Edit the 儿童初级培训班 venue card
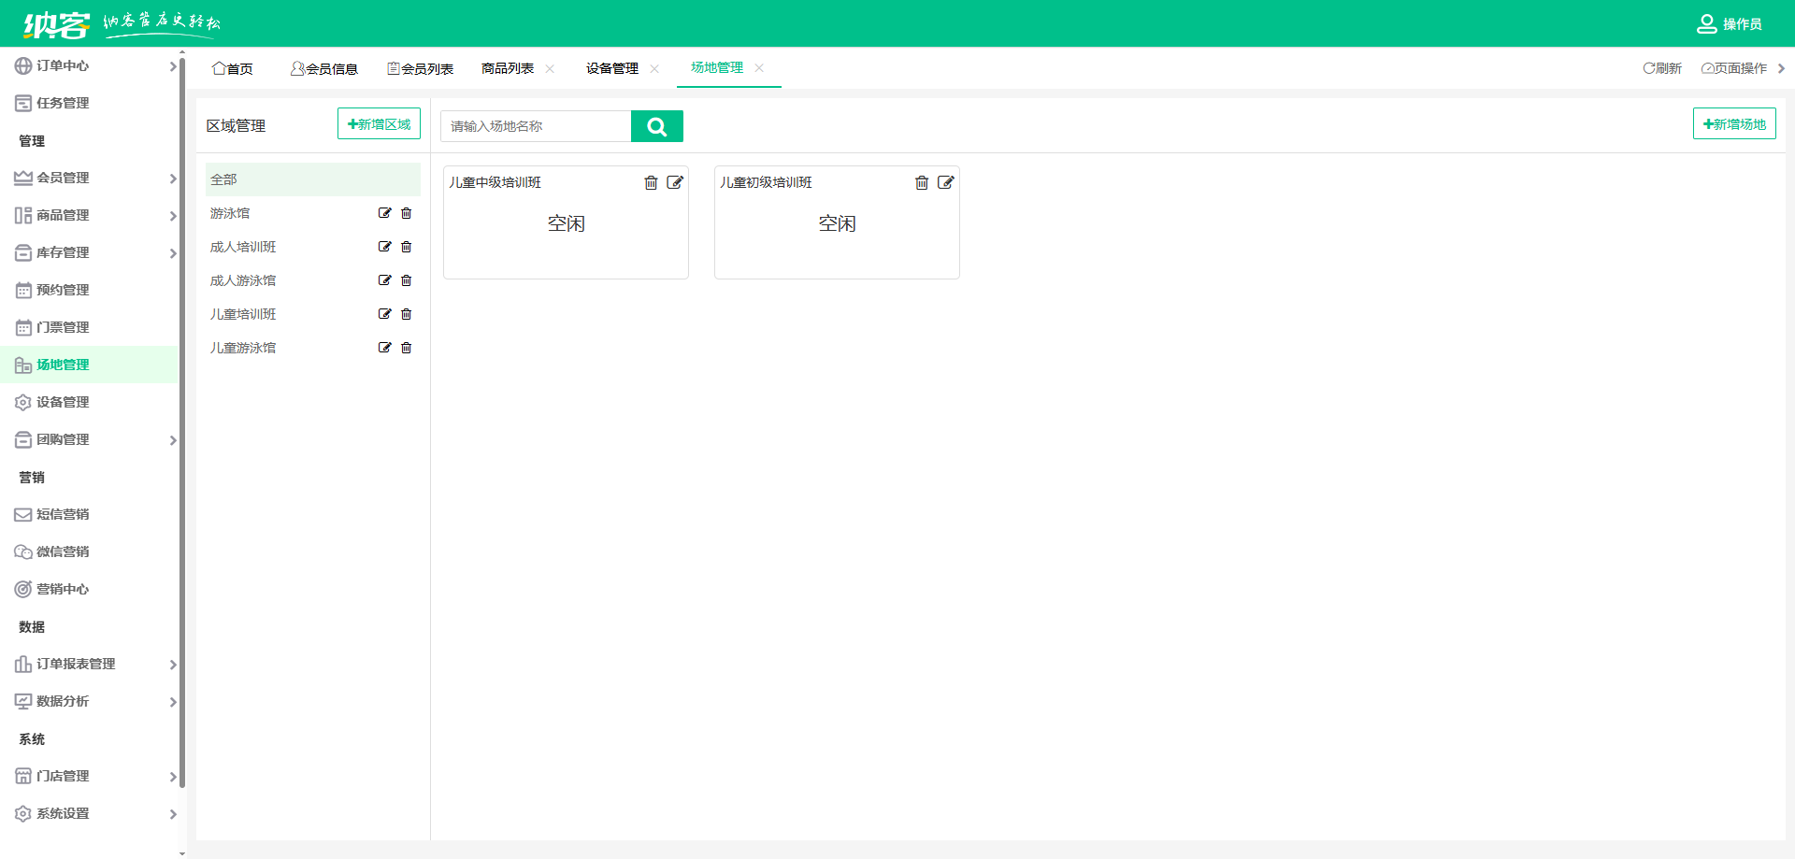The width and height of the screenshot is (1795, 859). 946,183
